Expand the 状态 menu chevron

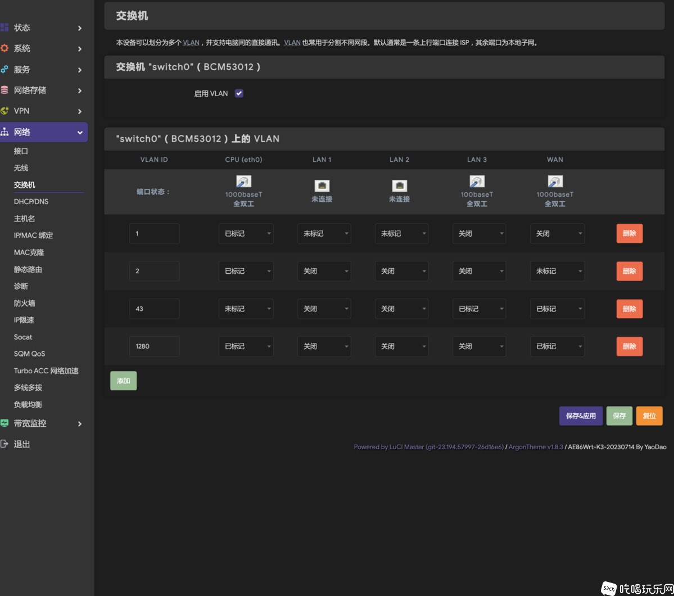(x=79, y=28)
